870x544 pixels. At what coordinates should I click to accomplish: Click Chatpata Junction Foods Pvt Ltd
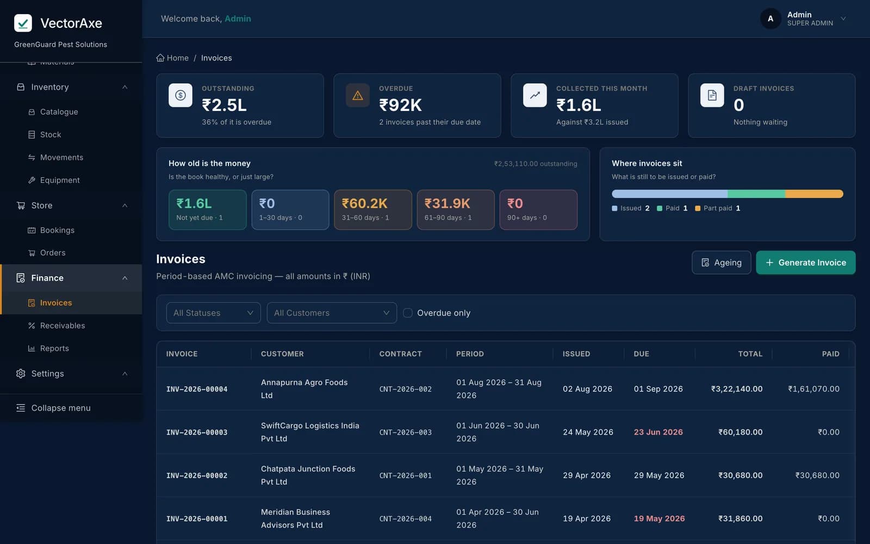[308, 475]
